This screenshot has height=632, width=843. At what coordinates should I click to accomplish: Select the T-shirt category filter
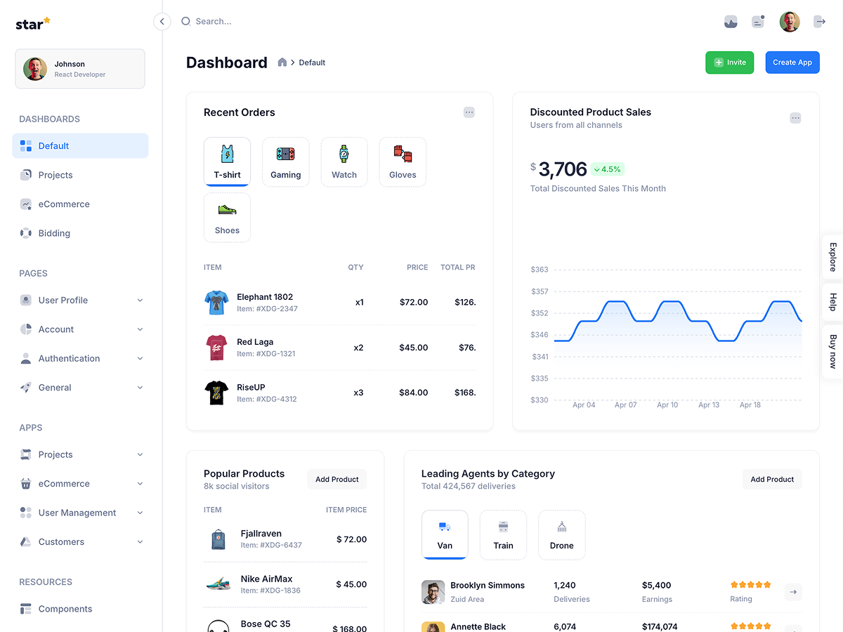(x=227, y=162)
